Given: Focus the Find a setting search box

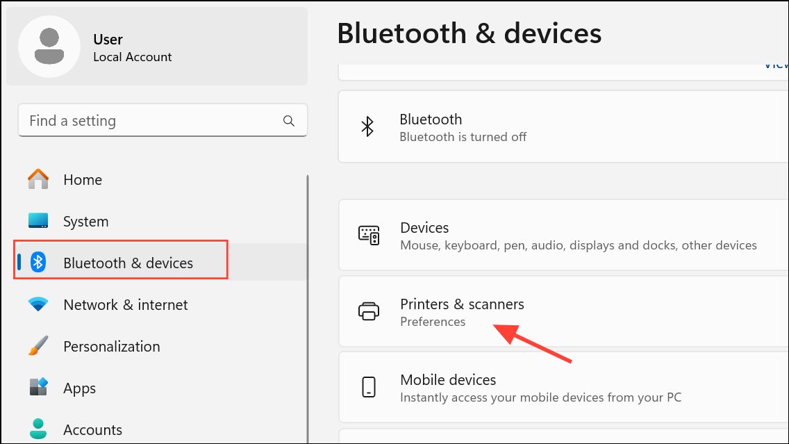Looking at the screenshot, I should click(163, 120).
